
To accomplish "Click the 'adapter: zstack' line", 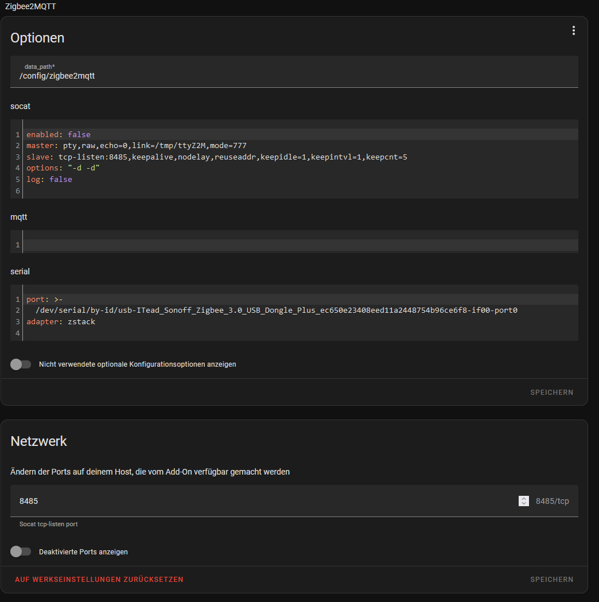I will [x=302, y=322].
